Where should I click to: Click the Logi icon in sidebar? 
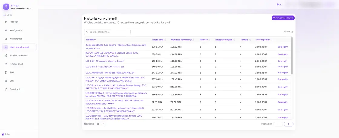pyautogui.click(x=6, y=81)
